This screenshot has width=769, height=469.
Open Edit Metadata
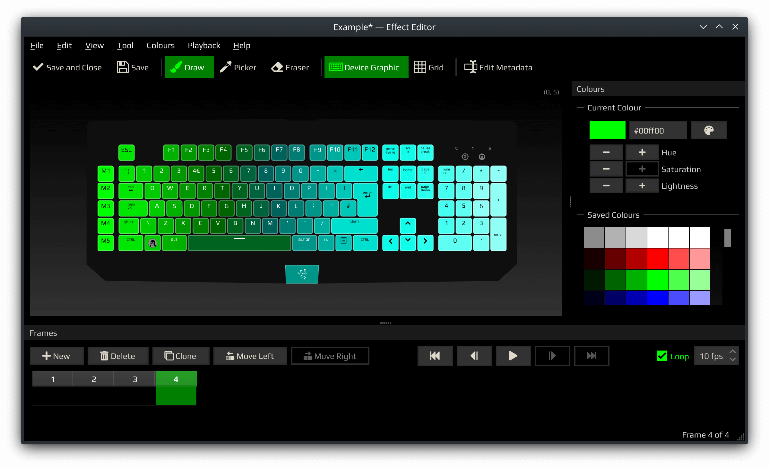coord(498,67)
